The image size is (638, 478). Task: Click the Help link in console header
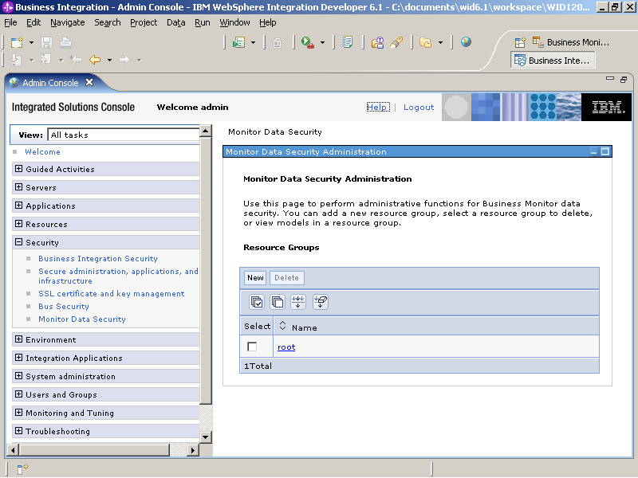point(378,107)
